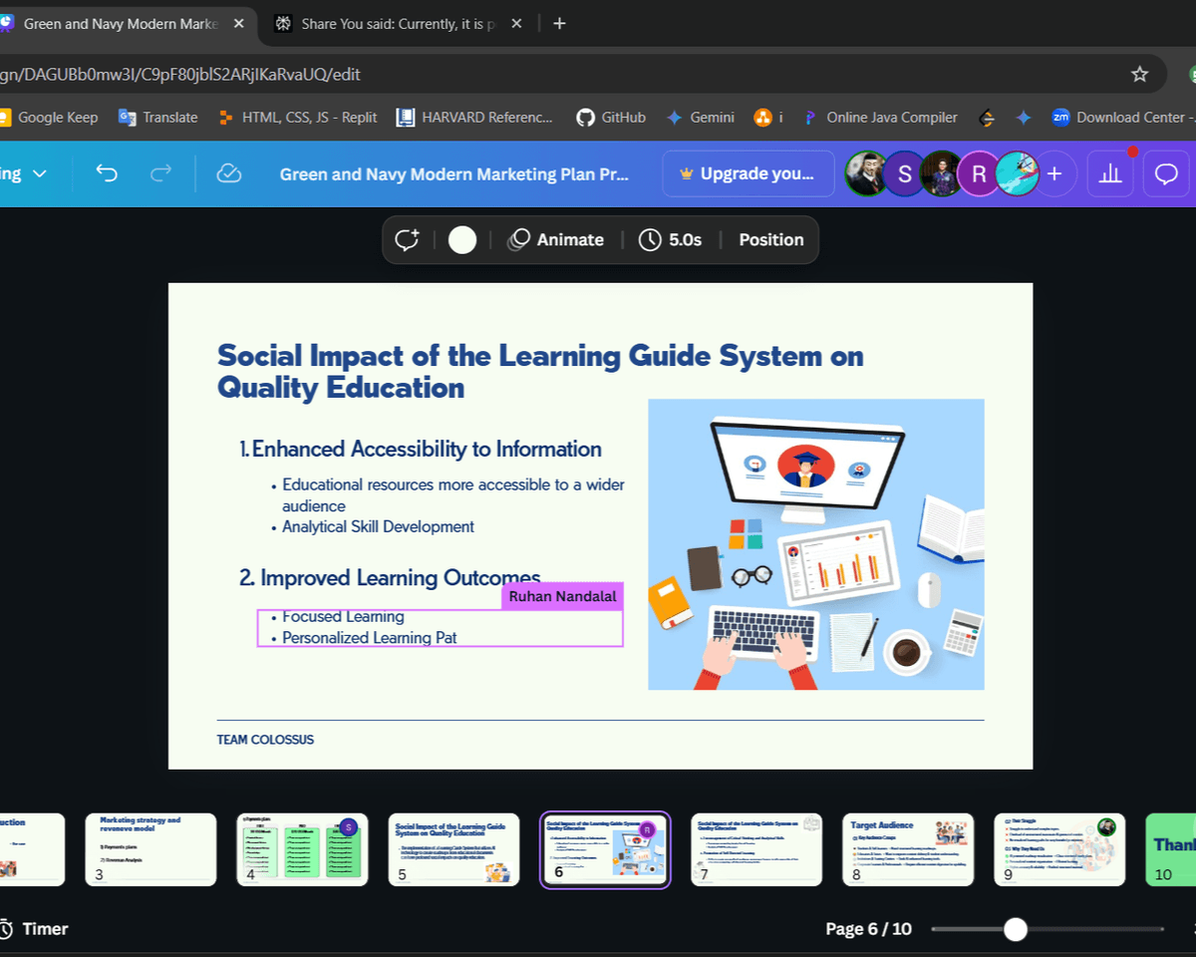Open Translate bookmark

point(158,118)
